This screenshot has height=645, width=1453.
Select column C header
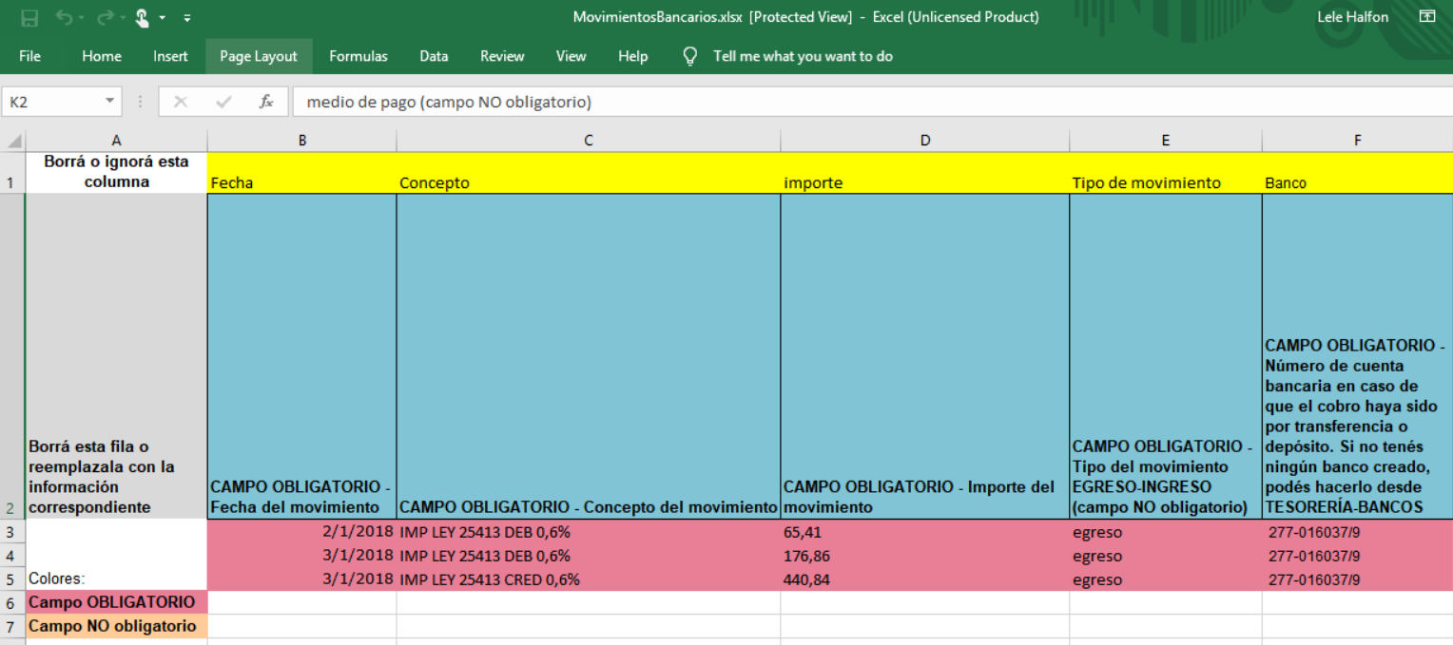point(589,141)
